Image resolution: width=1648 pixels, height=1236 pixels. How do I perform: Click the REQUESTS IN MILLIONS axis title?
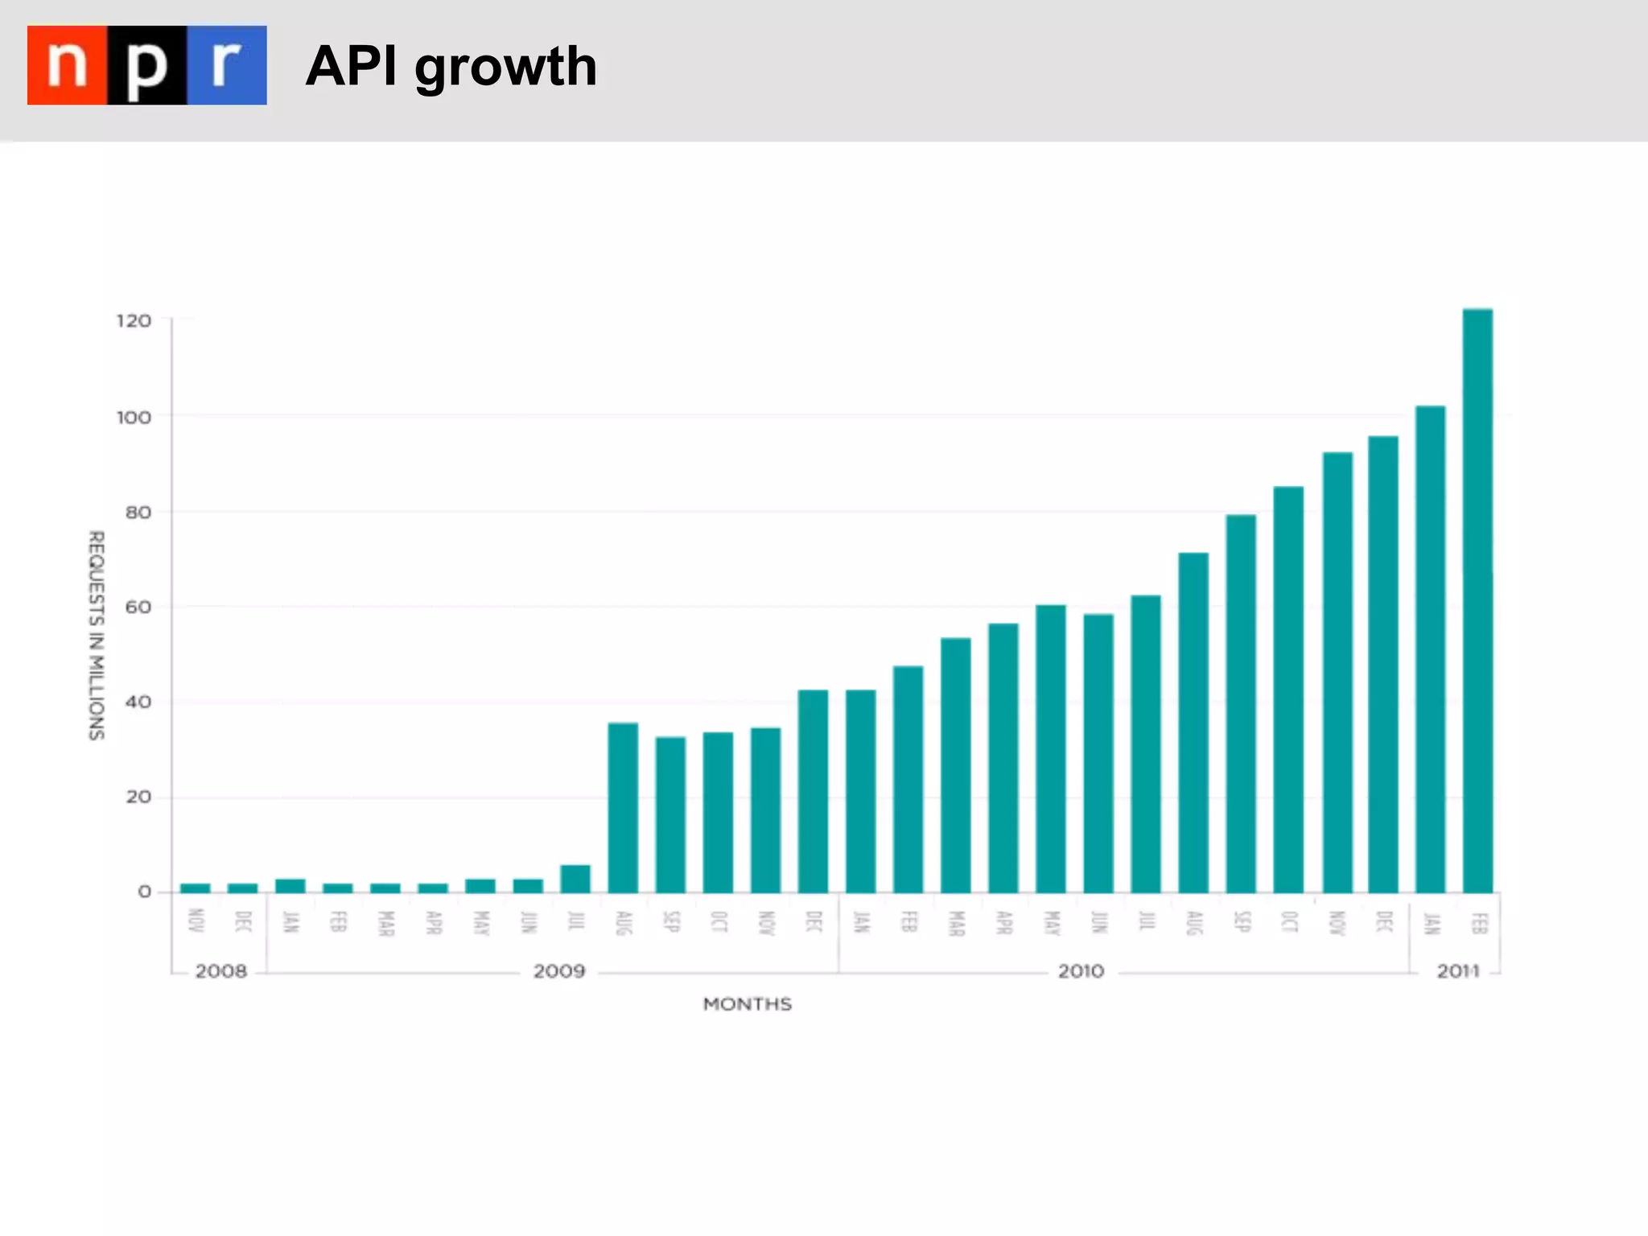(97, 635)
